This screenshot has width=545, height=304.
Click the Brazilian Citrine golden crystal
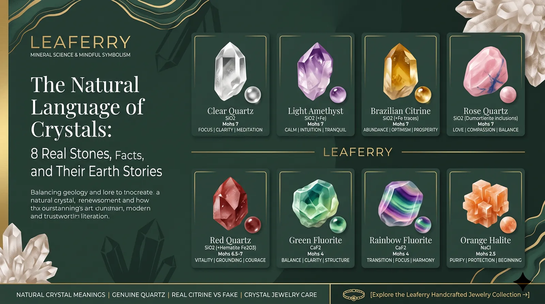point(400,71)
